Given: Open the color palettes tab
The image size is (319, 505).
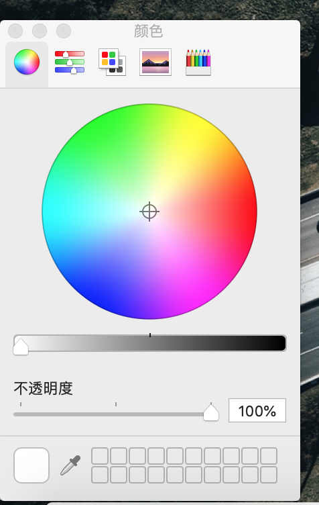Looking at the screenshot, I should [x=112, y=62].
